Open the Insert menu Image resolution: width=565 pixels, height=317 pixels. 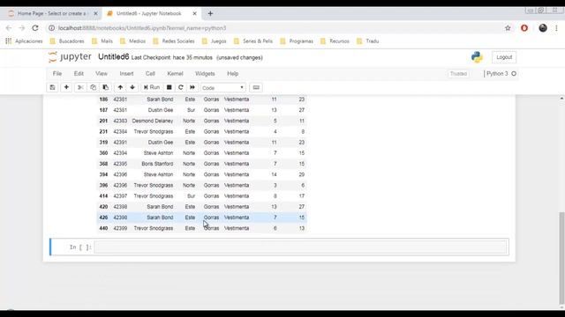[x=126, y=74]
